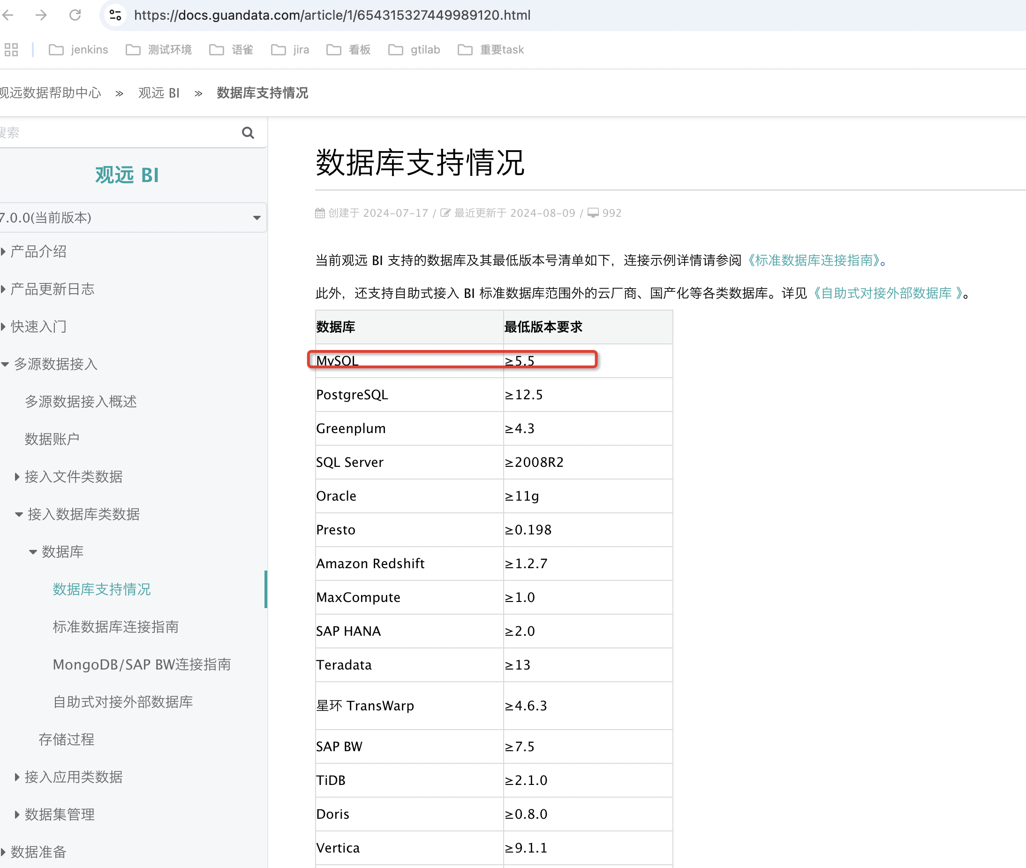
Task: Open MongoDB/SAP BW连接指南 in sidebar
Action: (142, 664)
